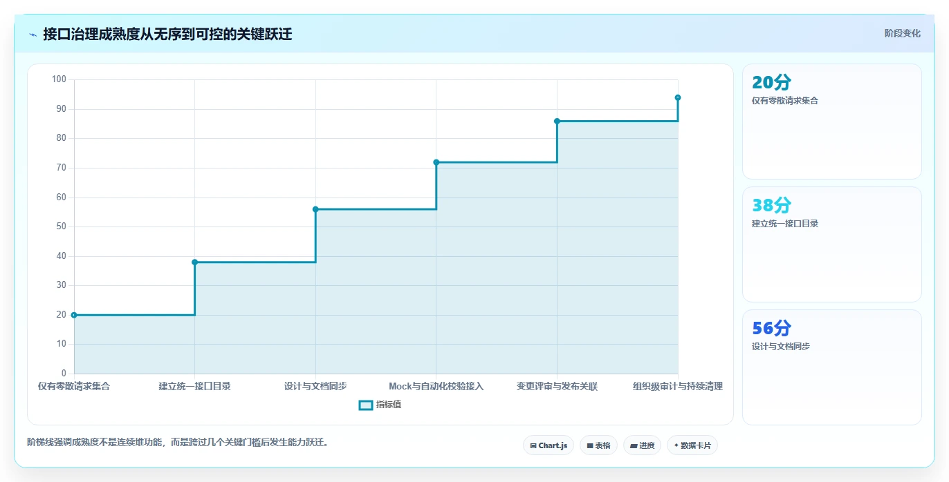Viewport: 949px width, 482px height.
Task: Click the y-axis value 100
Action: pos(59,79)
